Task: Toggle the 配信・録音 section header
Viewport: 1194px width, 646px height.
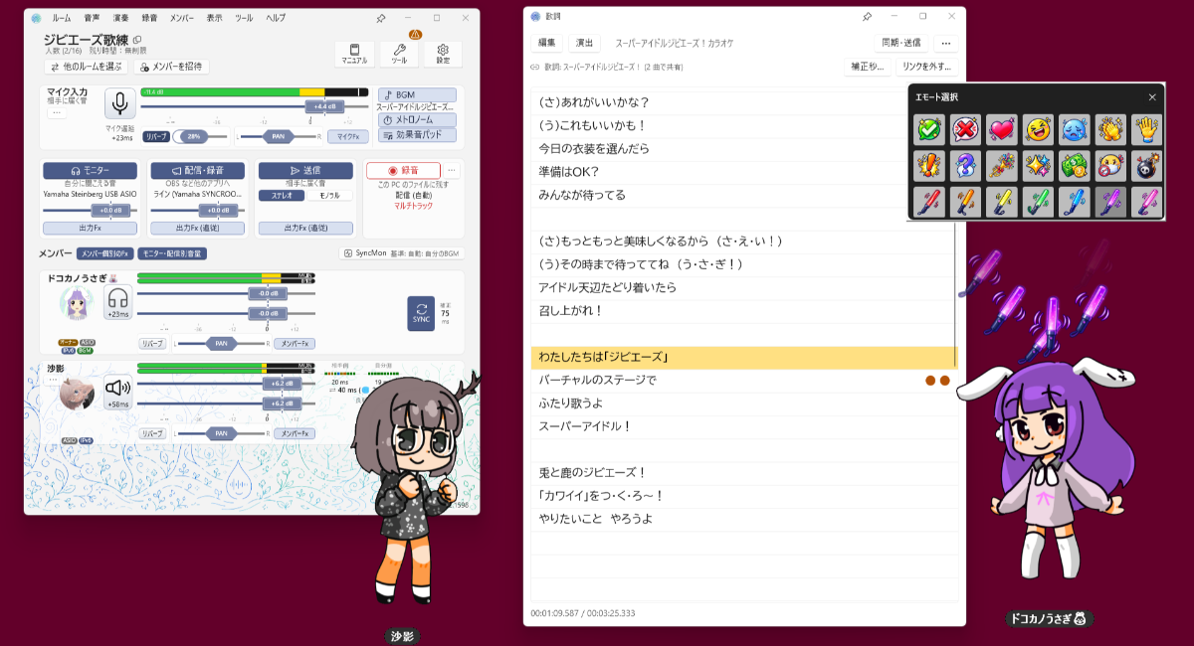Action: 197,171
